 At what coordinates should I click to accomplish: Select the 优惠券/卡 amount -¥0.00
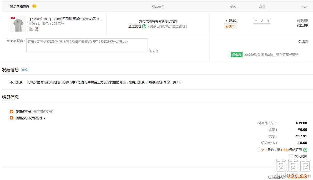click(302, 143)
